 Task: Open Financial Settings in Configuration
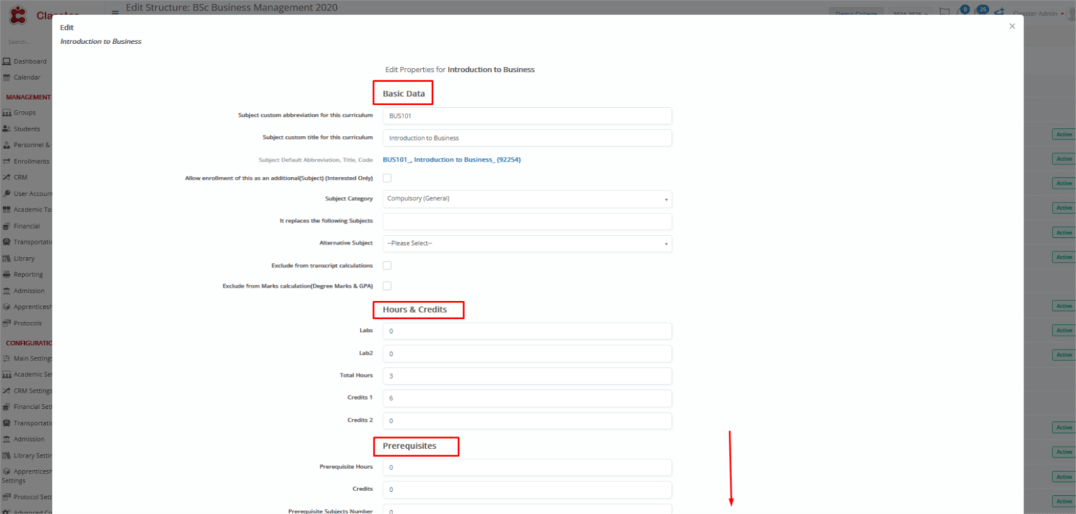click(27, 407)
